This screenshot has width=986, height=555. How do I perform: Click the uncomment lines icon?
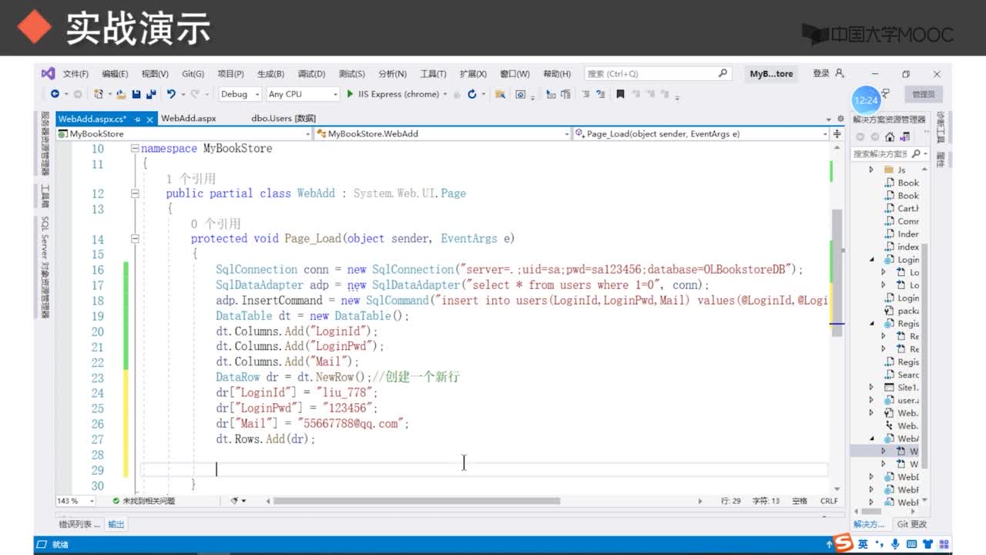[602, 94]
